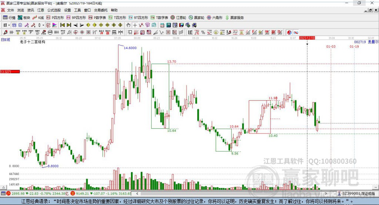379x205 pixels.
Task: Click the app logo in the menu bar
Action: click(3, 10)
